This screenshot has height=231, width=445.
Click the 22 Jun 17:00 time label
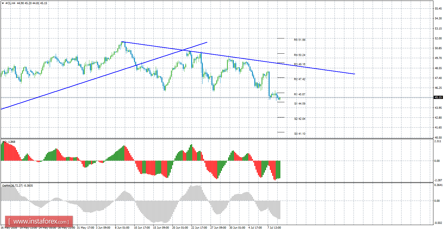coord(199,228)
